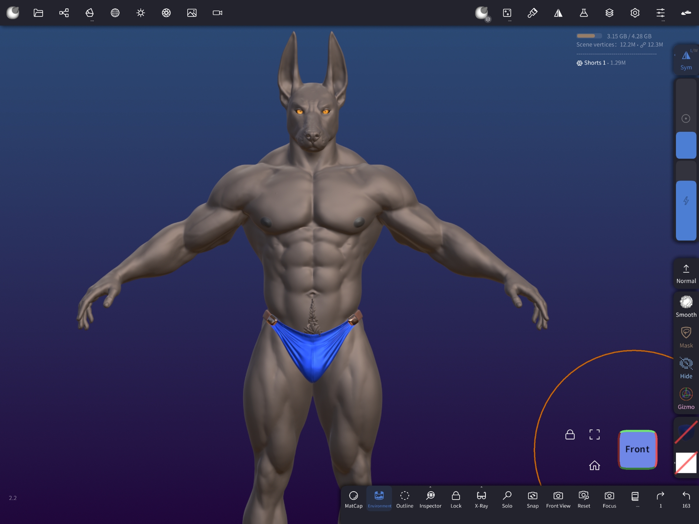Screen dimensions: 699x524
Task: Open the Scene hierarchy menu
Action: [x=64, y=13]
